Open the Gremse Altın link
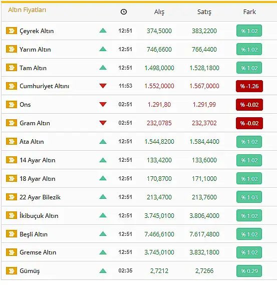The height and width of the screenshot is (285, 277). point(38,252)
